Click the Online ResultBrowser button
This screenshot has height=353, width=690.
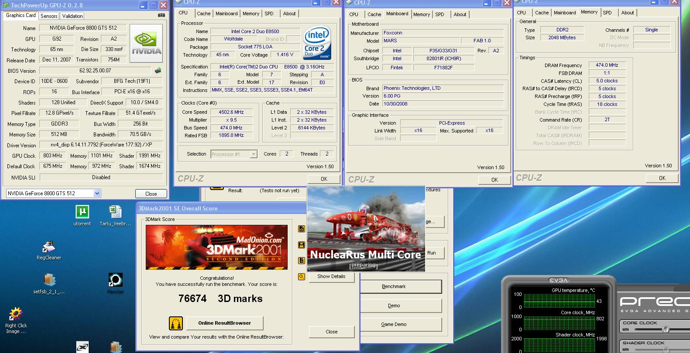(x=225, y=323)
